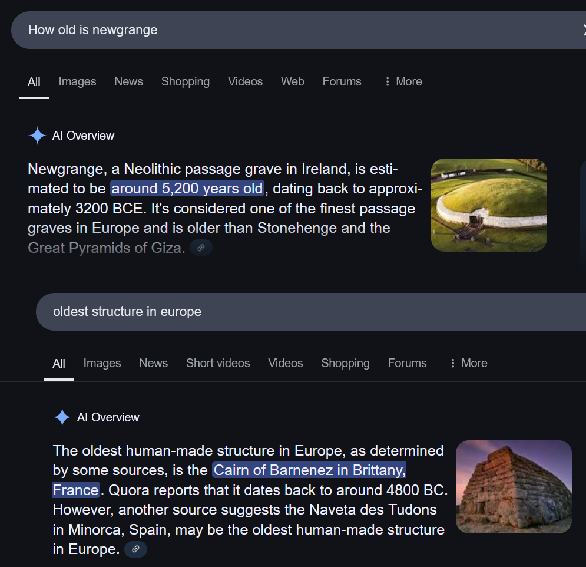Image resolution: width=586 pixels, height=567 pixels.
Task: Switch to the Short videos tab
Action: point(218,363)
